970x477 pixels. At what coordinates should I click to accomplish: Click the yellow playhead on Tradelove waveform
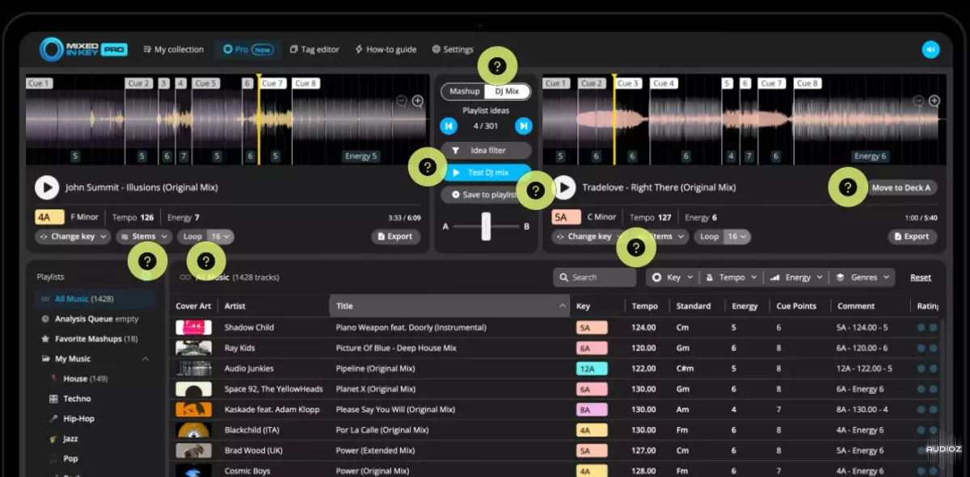point(614,121)
